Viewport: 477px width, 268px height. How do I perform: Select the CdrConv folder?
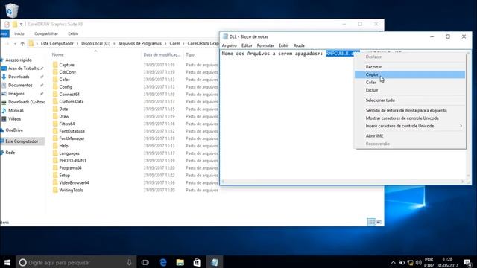pyautogui.click(x=68, y=72)
